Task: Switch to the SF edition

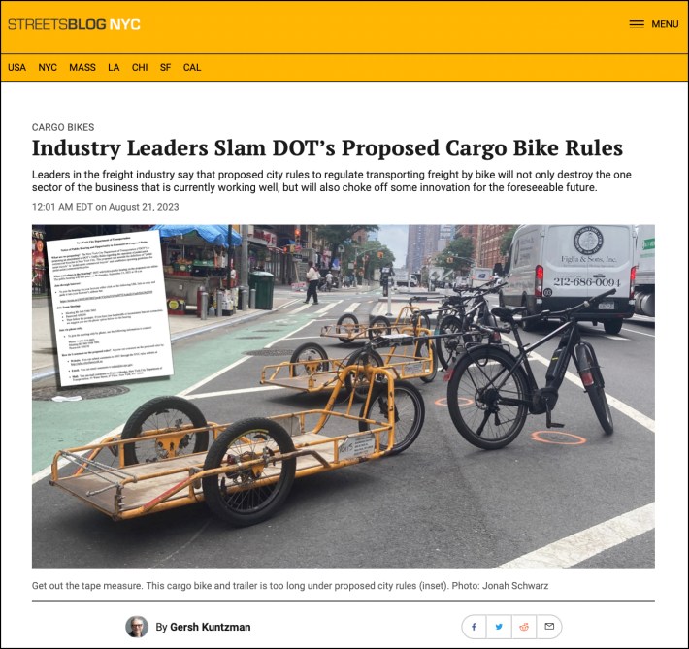Action: click(165, 68)
